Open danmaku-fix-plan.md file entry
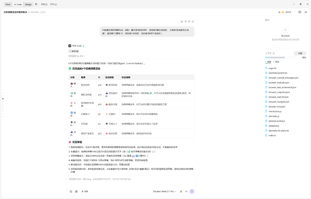The image size is (311, 199). [x=279, y=131]
